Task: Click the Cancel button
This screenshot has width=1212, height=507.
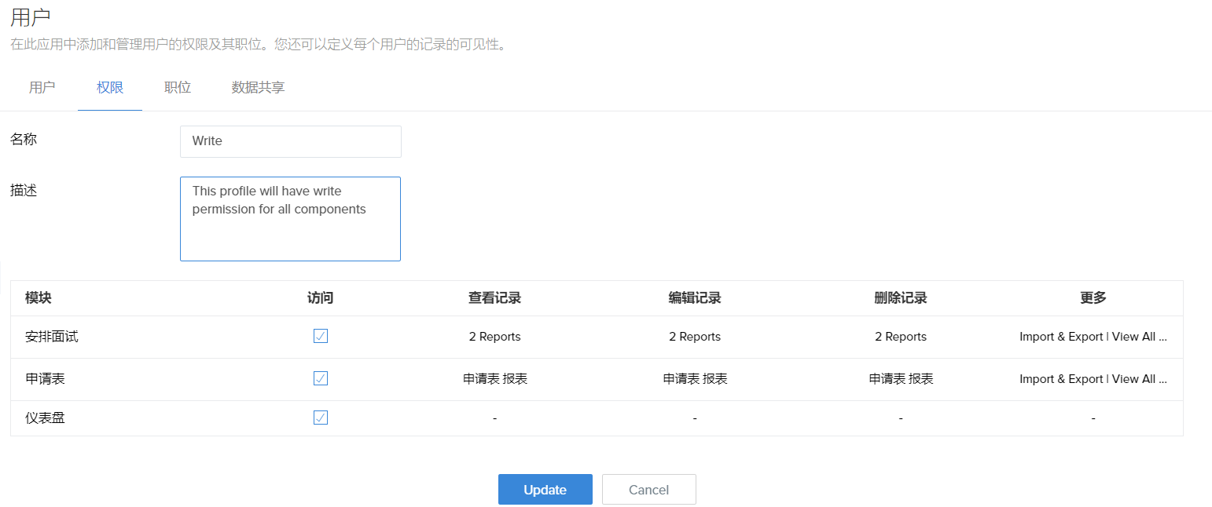Action: 648,490
